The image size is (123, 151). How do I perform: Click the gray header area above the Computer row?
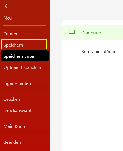tap(87, 10)
